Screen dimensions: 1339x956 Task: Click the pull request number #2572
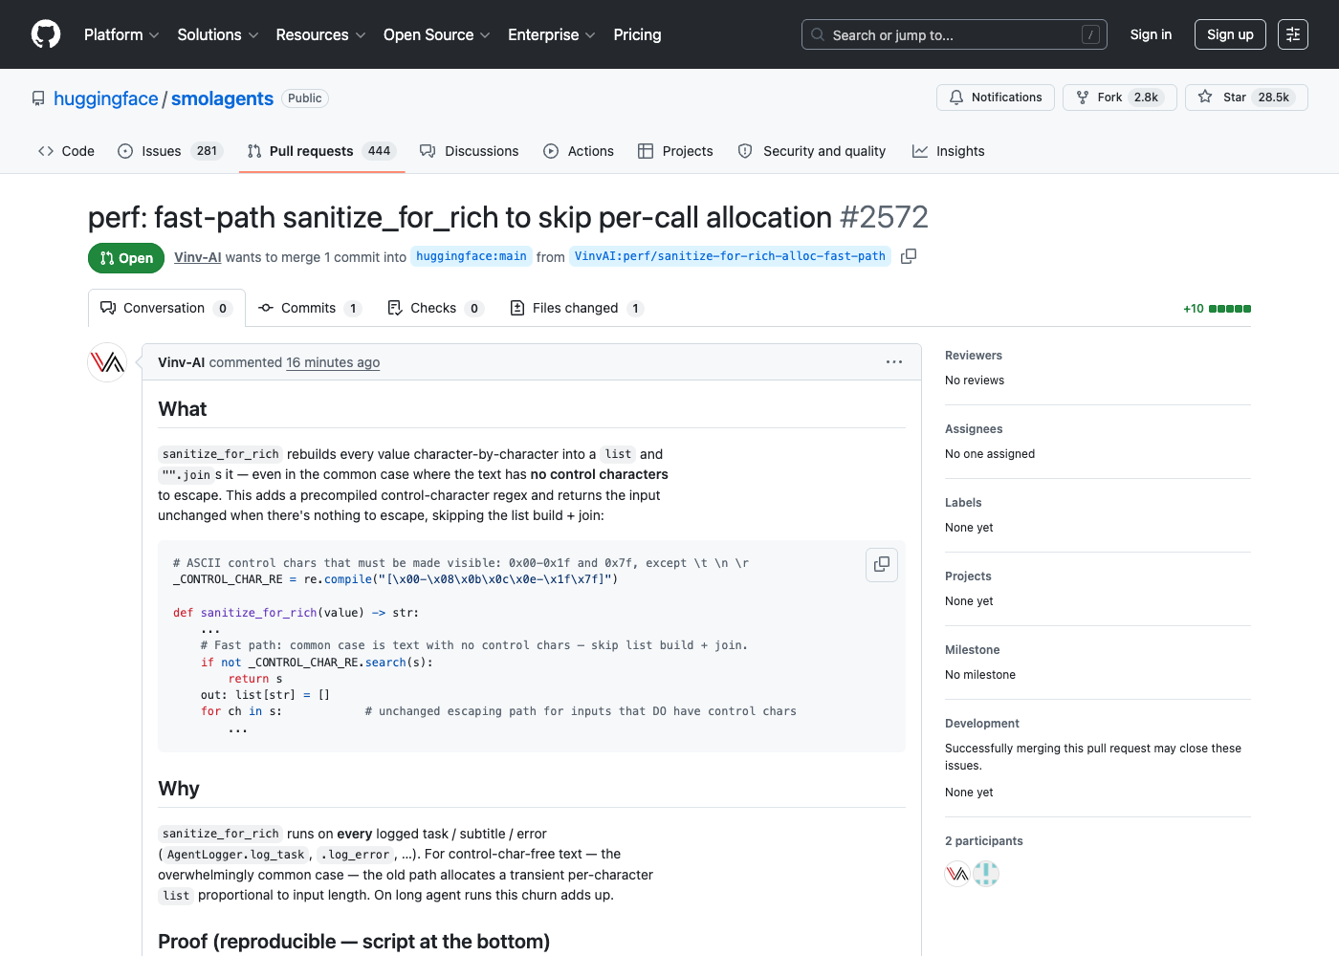[884, 217]
